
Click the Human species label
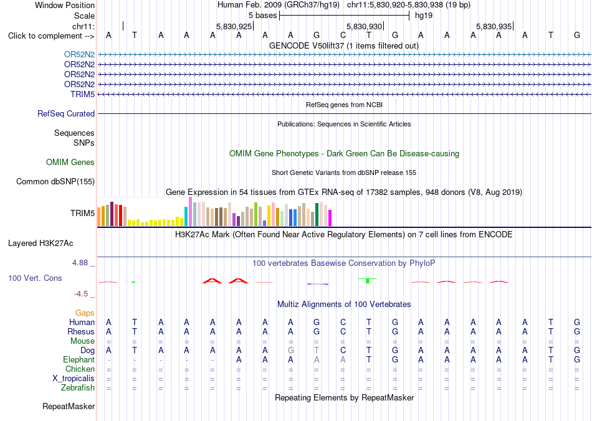pos(82,322)
